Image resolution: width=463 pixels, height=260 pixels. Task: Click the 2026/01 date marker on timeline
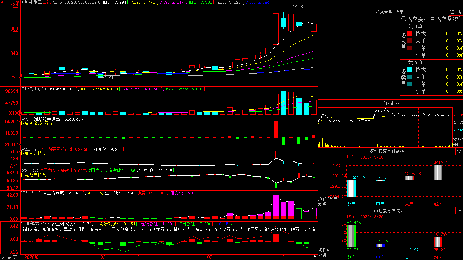pos(32,257)
